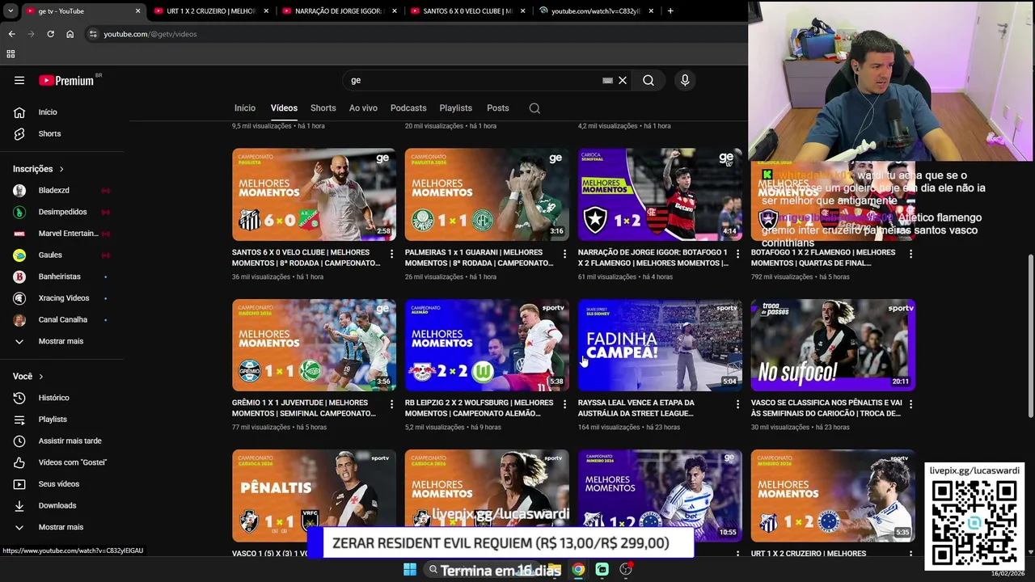Open Windows Start button

pos(410,570)
